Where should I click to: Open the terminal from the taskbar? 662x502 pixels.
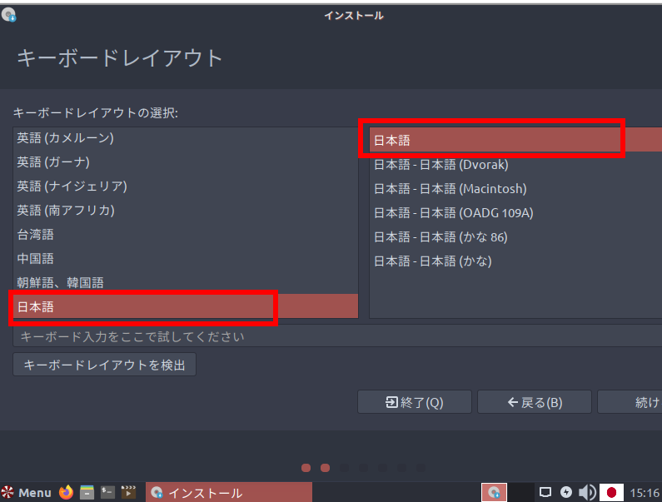tap(107, 492)
